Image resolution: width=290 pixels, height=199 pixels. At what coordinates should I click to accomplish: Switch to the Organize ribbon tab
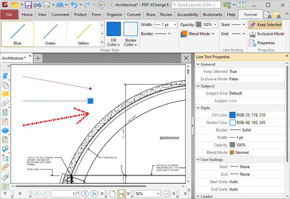click(x=114, y=15)
